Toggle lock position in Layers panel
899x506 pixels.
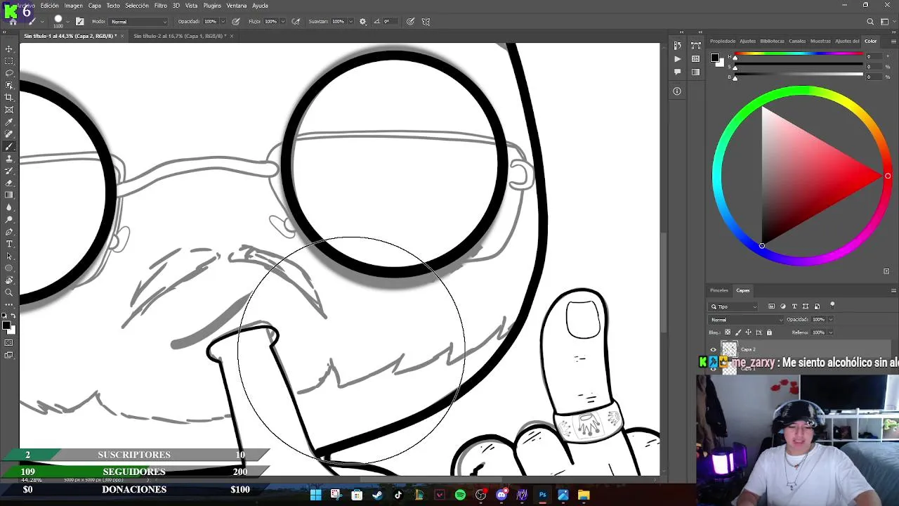pyautogui.click(x=747, y=332)
